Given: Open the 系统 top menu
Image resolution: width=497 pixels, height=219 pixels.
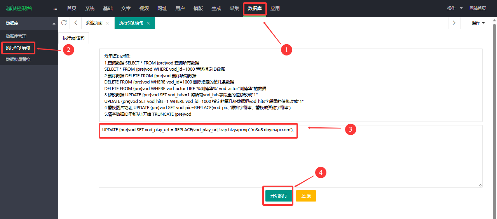Looking at the screenshot, I should [90, 9].
